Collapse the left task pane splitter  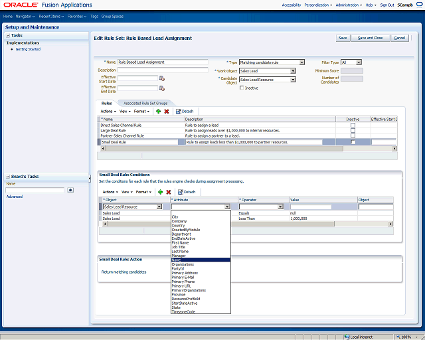pyautogui.click(x=90, y=178)
